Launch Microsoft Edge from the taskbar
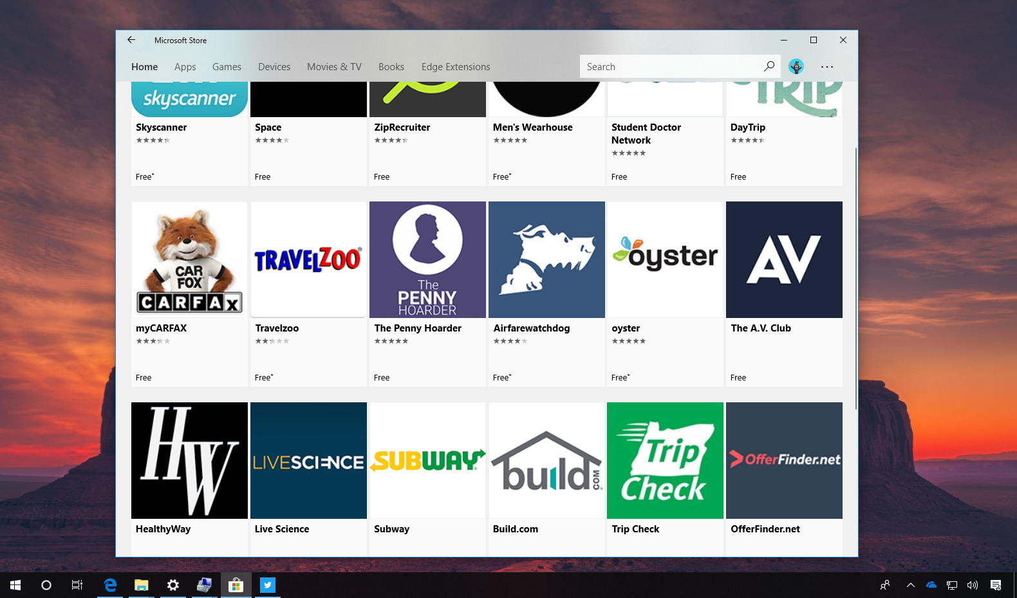This screenshot has width=1017, height=598. point(111,585)
